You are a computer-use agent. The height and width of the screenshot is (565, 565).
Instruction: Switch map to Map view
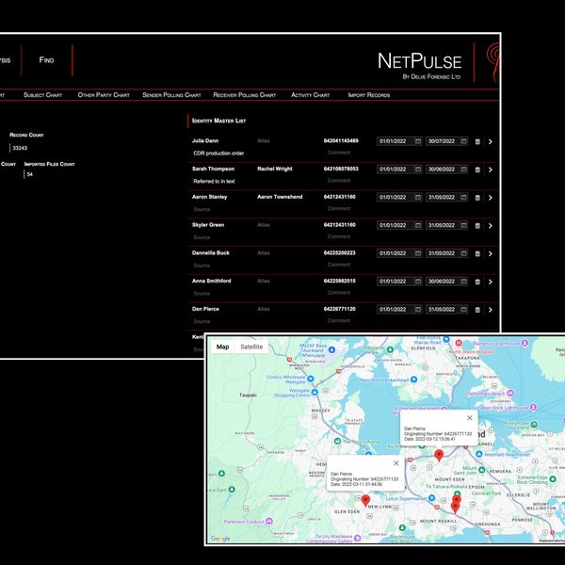click(x=222, y=347)
